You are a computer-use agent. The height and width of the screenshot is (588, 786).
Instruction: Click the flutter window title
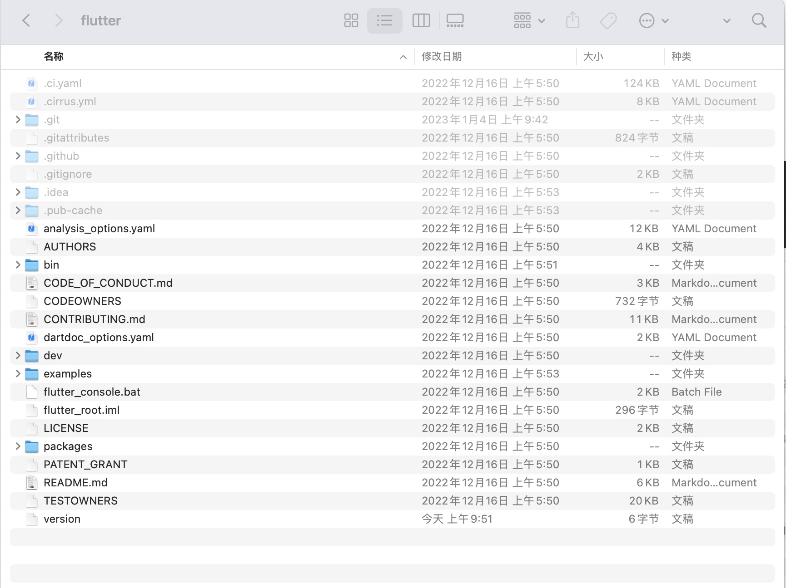tap(101, 20)
